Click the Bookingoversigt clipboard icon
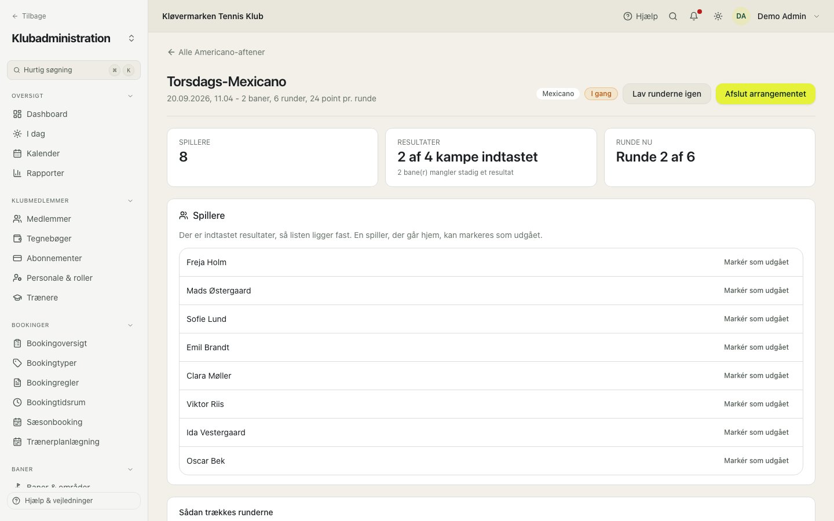Viewport: 834px width, 521px height. [x=17, y=343]
